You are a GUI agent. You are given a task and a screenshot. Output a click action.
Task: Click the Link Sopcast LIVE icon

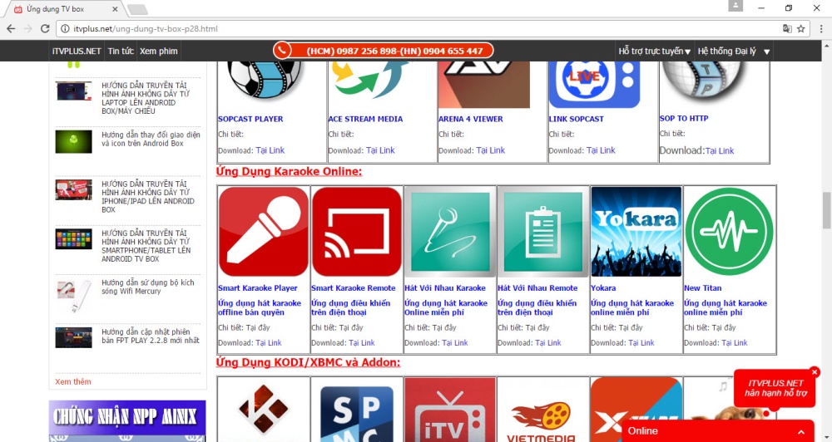(594, 84)
